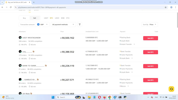
Task: Select the BTC crypto tab
Action: click(x=52, y=18)
